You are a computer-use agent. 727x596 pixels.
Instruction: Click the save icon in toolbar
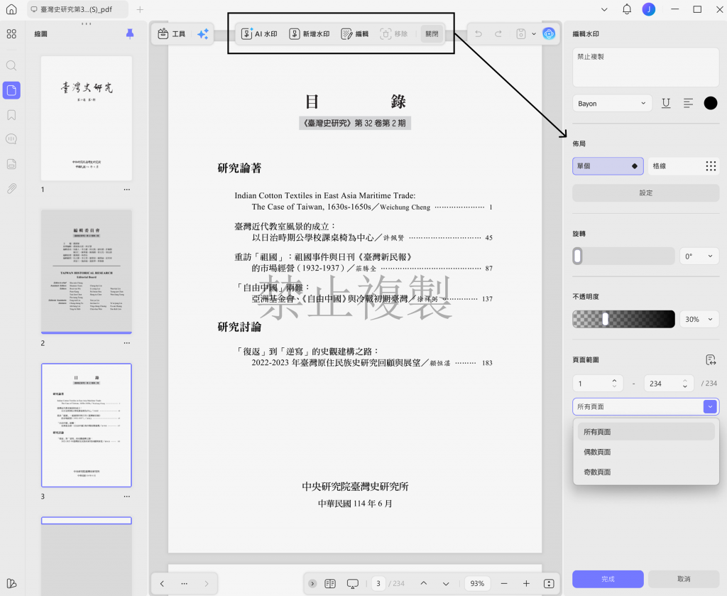(x=521, y=34)
